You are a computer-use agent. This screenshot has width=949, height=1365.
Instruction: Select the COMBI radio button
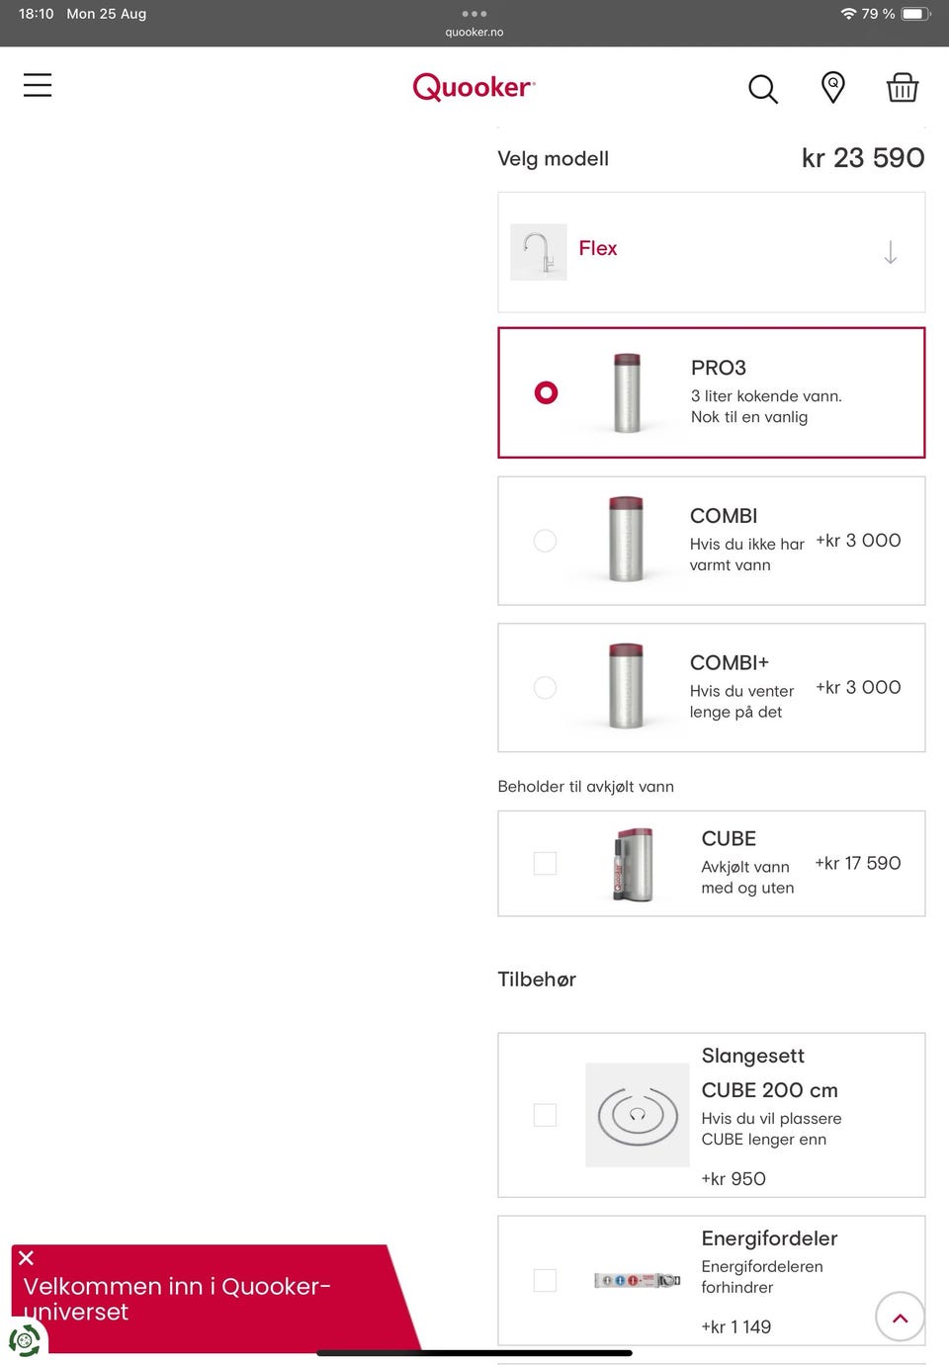(545, 541)
